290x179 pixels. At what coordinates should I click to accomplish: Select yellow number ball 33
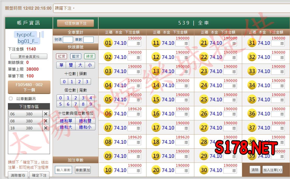[x=252, y=71]
